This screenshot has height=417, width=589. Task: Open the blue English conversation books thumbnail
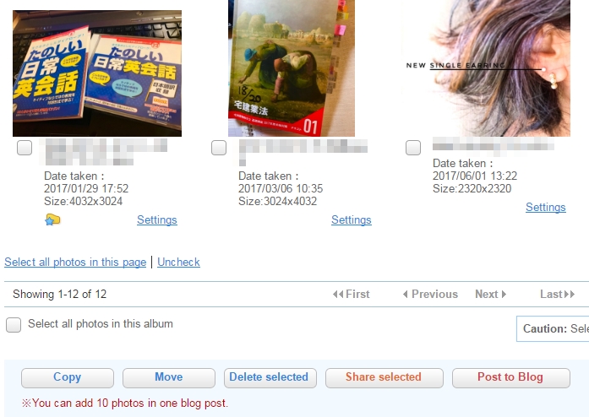click(x=97, y=73)
